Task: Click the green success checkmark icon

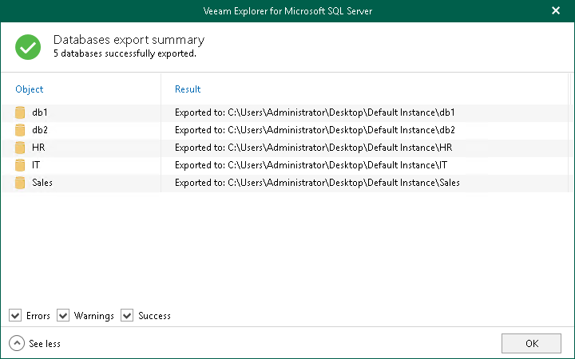Action: tap(28, 47)
